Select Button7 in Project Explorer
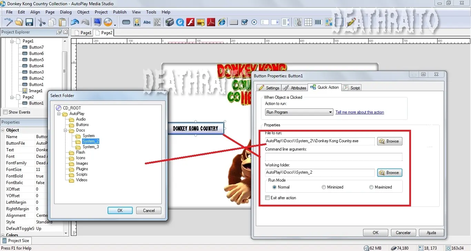 pos(36,47)
